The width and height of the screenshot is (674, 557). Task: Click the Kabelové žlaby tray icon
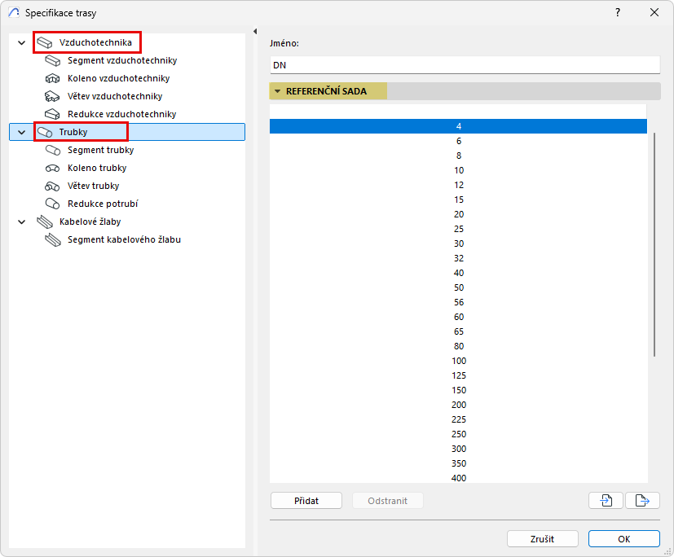pos(44,221)
